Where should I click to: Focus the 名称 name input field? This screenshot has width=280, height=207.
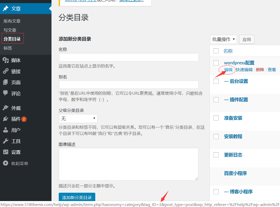click(x=129, y=57)
